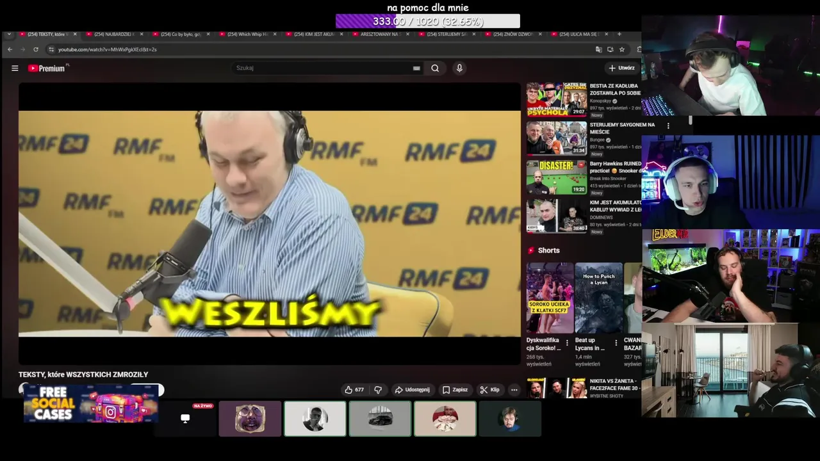Open the YouTube hamburger guide menu
Viewport: 820px width, 461px height.
[x=15, y=68]
